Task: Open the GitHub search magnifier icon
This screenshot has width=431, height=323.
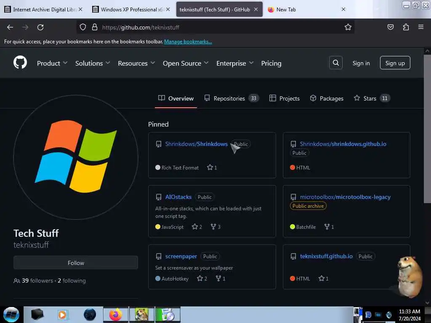Action: pyautogui.click(x=335, y=63)
